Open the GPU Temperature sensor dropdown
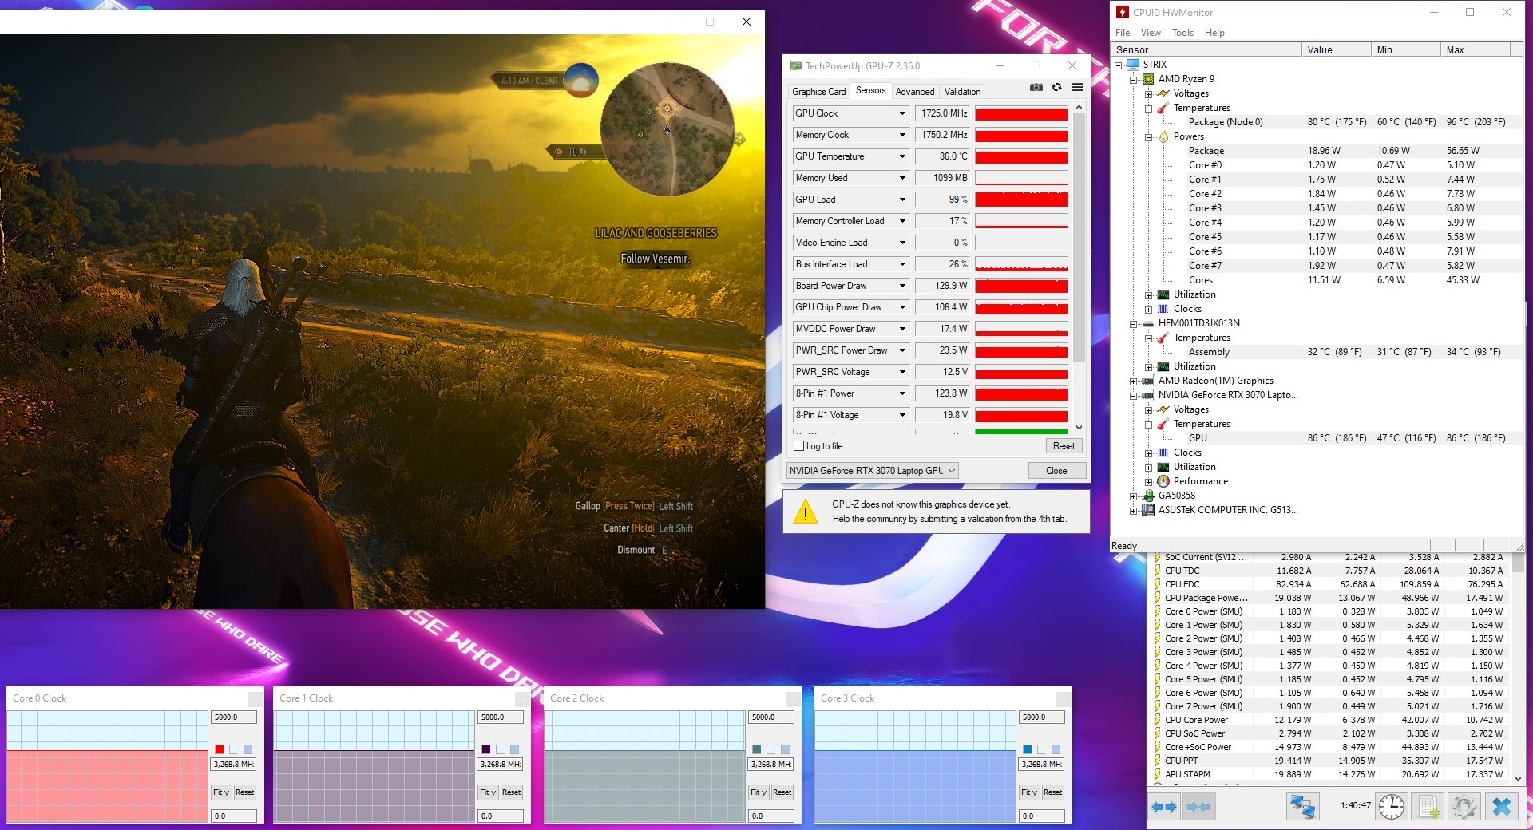 (x=902, y=156)
